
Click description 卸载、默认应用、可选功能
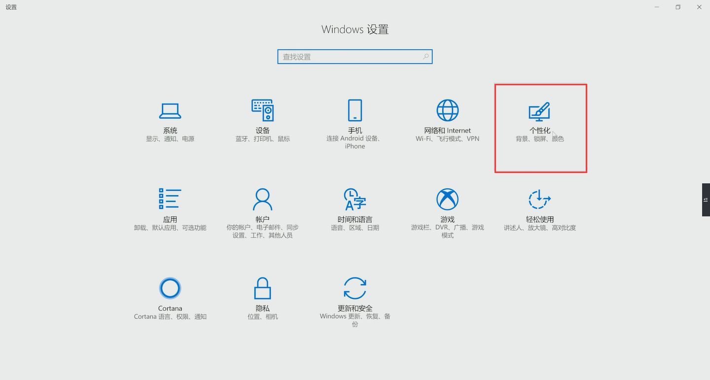(170, 228)
